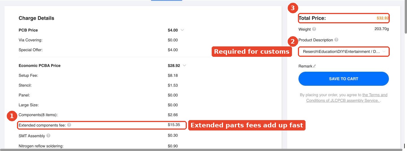Screen dimensions: 407x151
Task: Collapse the Economic PCBA Price chevron
Action: click(x=184, y=66)
